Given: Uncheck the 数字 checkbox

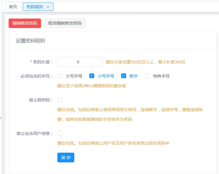Looking at the screenshot, I should pos(124,76).
